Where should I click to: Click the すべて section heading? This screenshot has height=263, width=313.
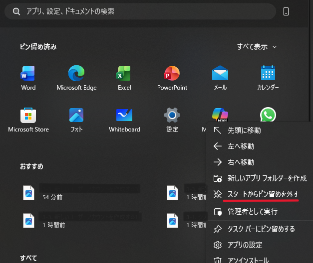tap(28, 258)
